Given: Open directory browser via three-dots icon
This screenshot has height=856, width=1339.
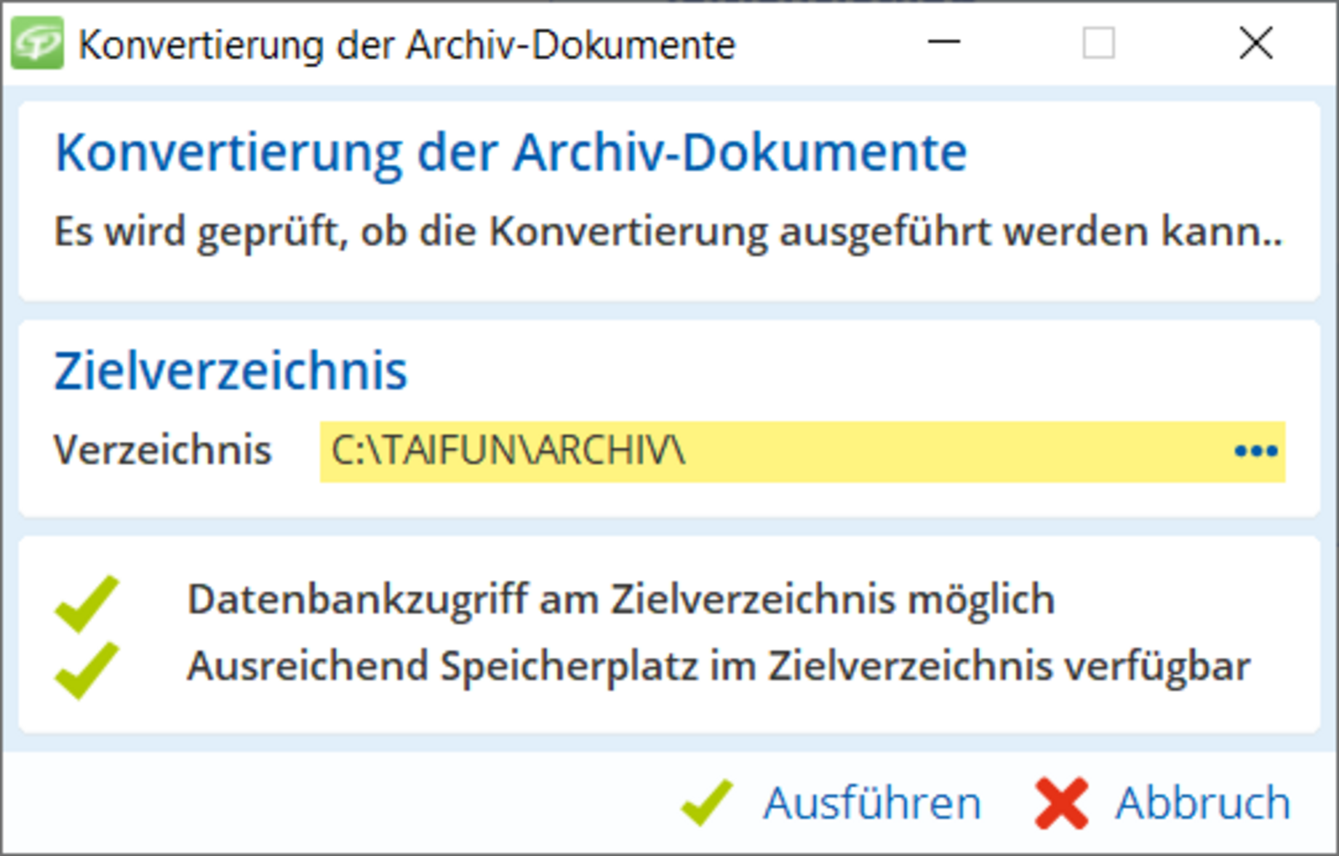Looking at the screenshot, I should pos(1255,451).
